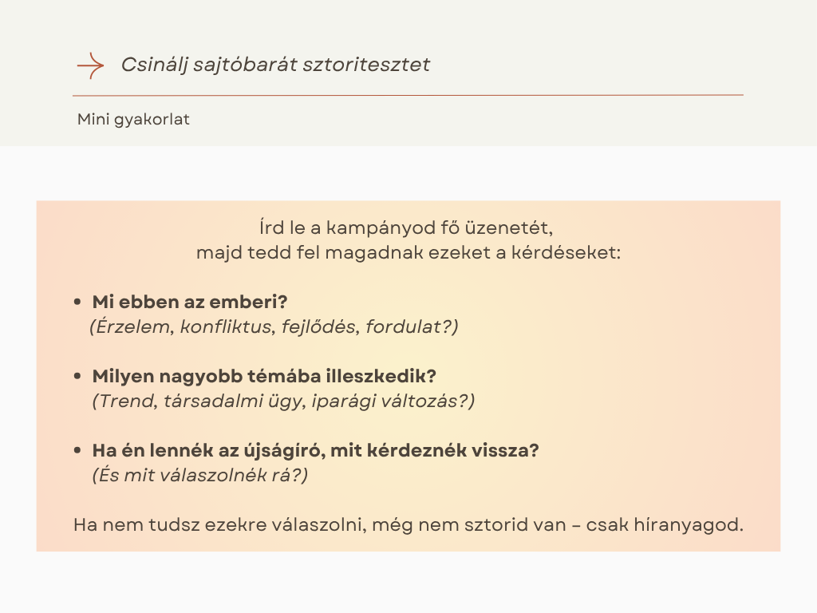Click the line 'Írd le a kampányod fő üzenetét,'
Screen dimensions: 817x613
408,227
